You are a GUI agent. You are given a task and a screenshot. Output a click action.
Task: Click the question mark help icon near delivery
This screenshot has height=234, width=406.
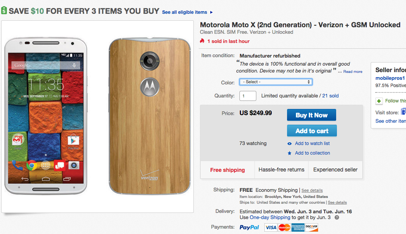click(337, 218)
